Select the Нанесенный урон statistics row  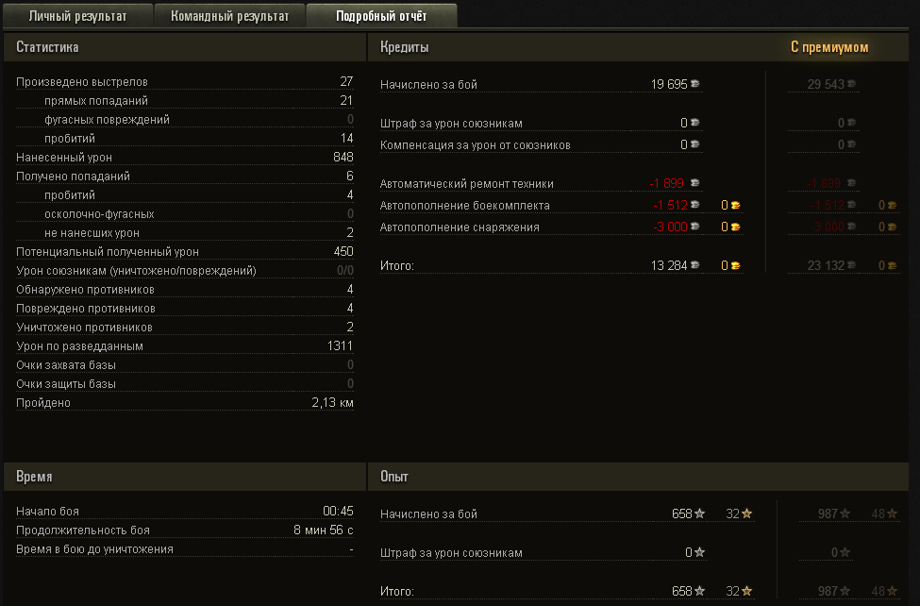[x=185, y=157]
